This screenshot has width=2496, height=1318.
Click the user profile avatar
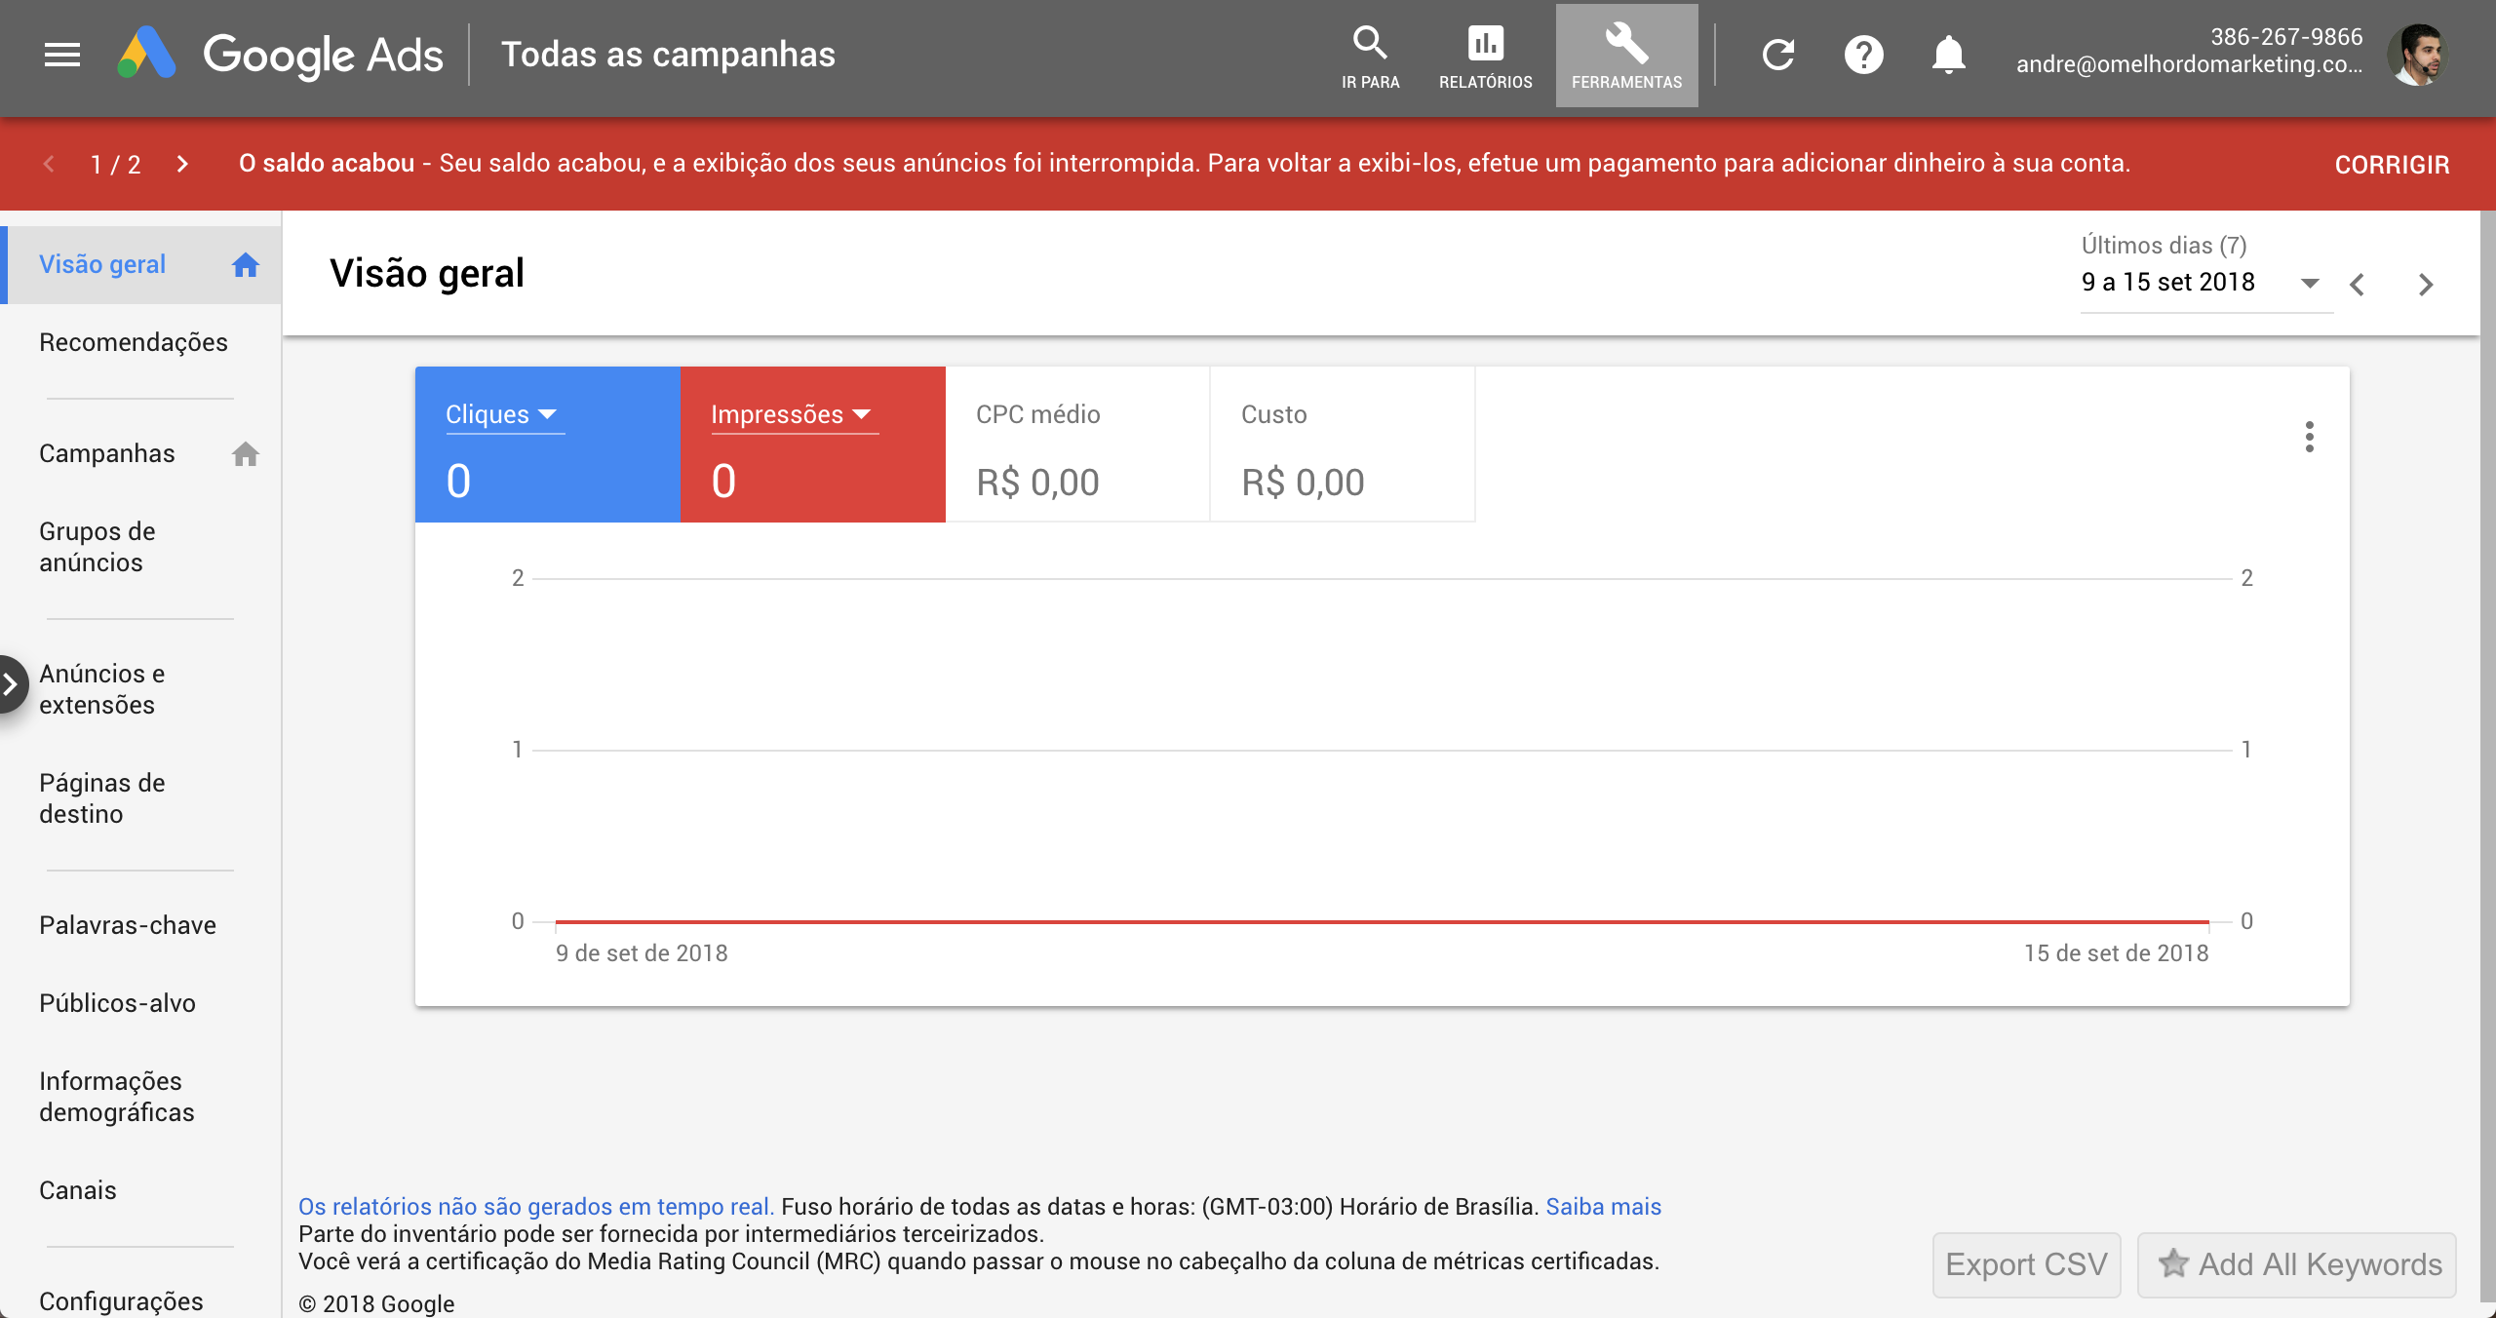2417,55
